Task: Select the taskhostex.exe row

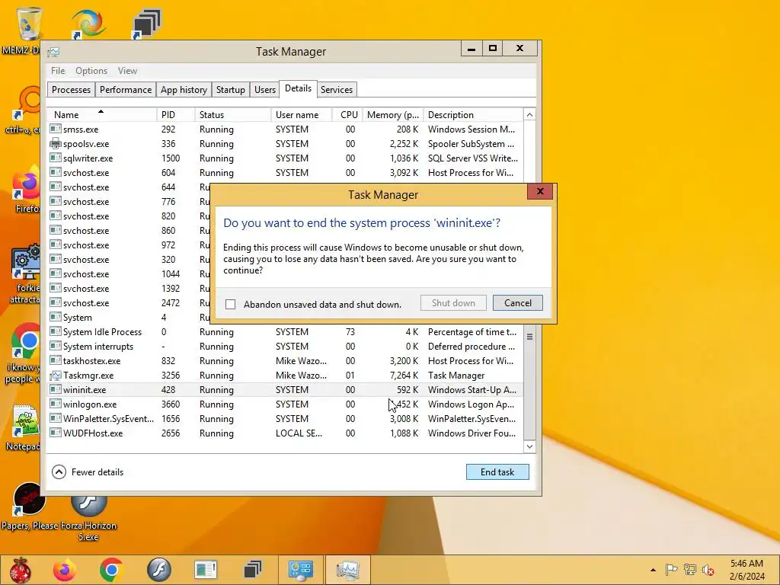Action: coord(286,360)
